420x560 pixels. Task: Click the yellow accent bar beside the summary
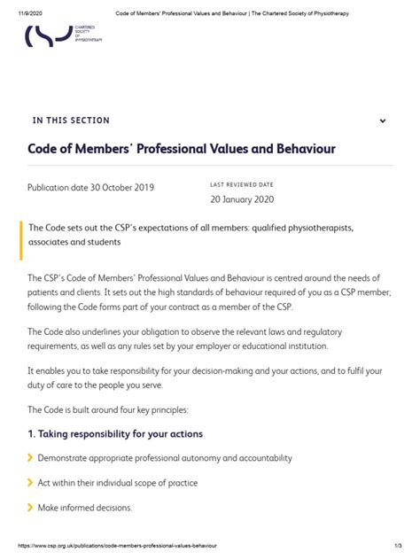[21, 240]
